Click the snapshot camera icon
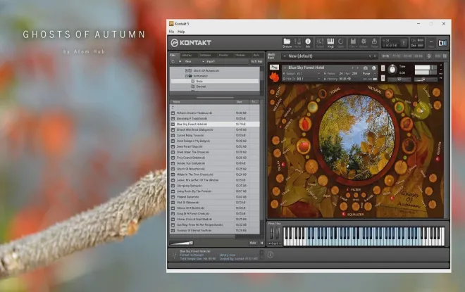The height and width of the screenshot is (292, 465). click(x=366, y=68)
